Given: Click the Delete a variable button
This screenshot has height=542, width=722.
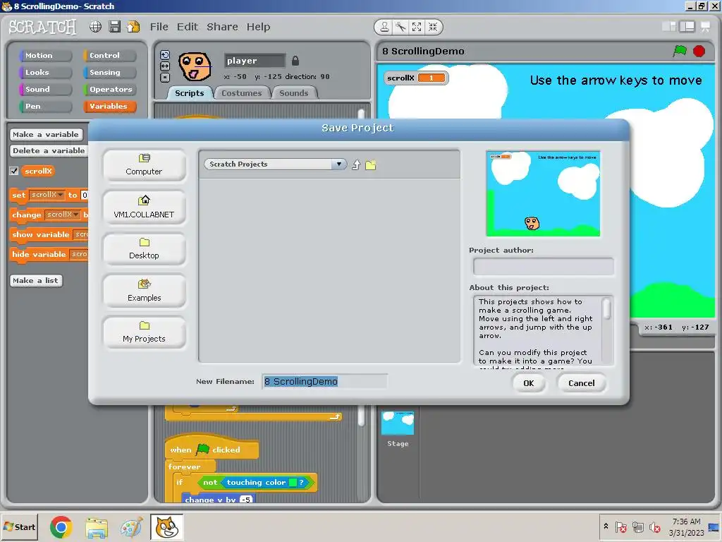Looking at the screenshot, I should (49, 151).
